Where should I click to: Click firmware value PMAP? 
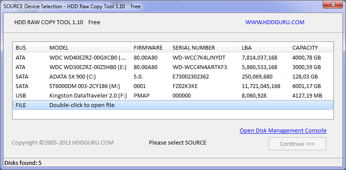[x=141, y=96]
